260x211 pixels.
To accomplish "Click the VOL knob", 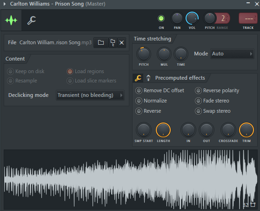I will tap(192, 19).
